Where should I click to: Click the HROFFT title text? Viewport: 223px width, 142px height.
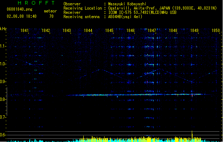[x=37, y=3]
